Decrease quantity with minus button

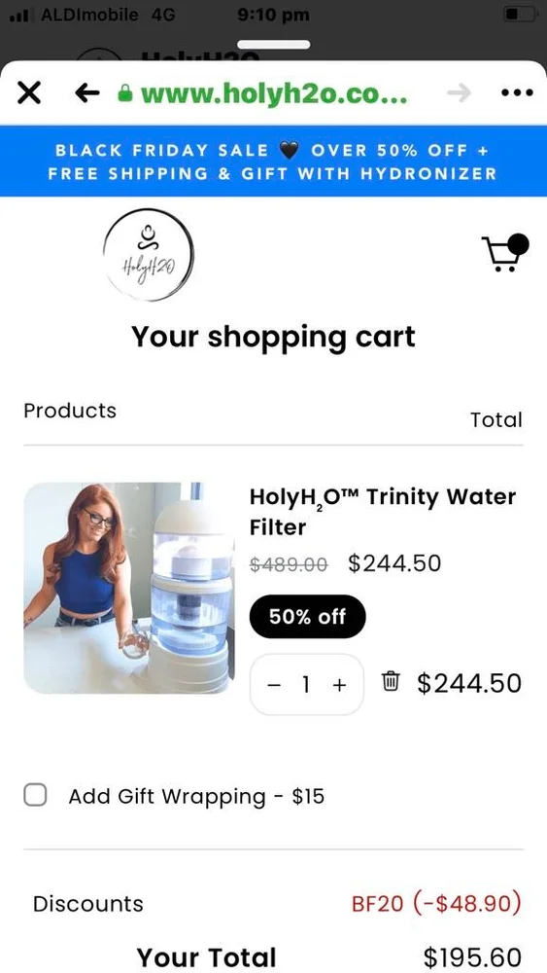click(274, 685)
